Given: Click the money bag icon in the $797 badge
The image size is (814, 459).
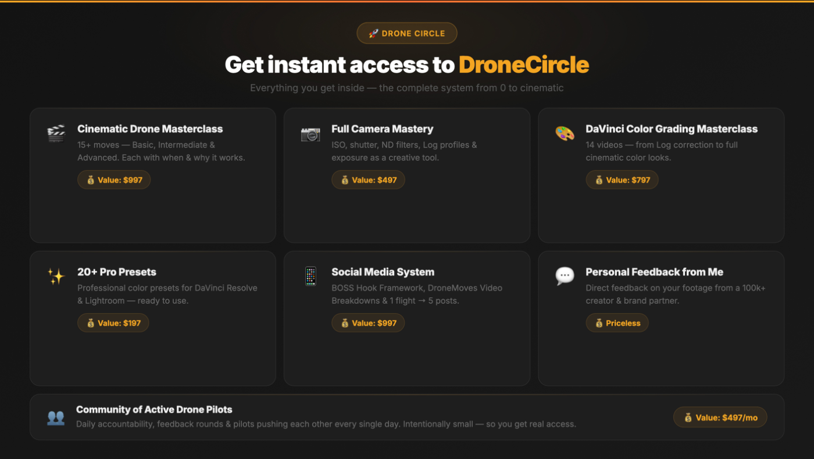Looking at the screenshot, I should (599, 180).
